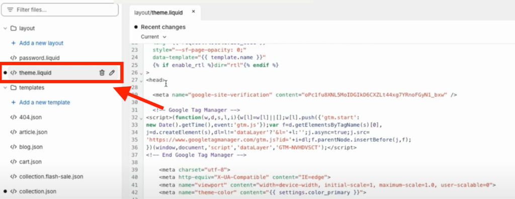Viewport: 515px width, 199px height.
Task: Click code icon beside password.liquid
Action: point(13,58)
